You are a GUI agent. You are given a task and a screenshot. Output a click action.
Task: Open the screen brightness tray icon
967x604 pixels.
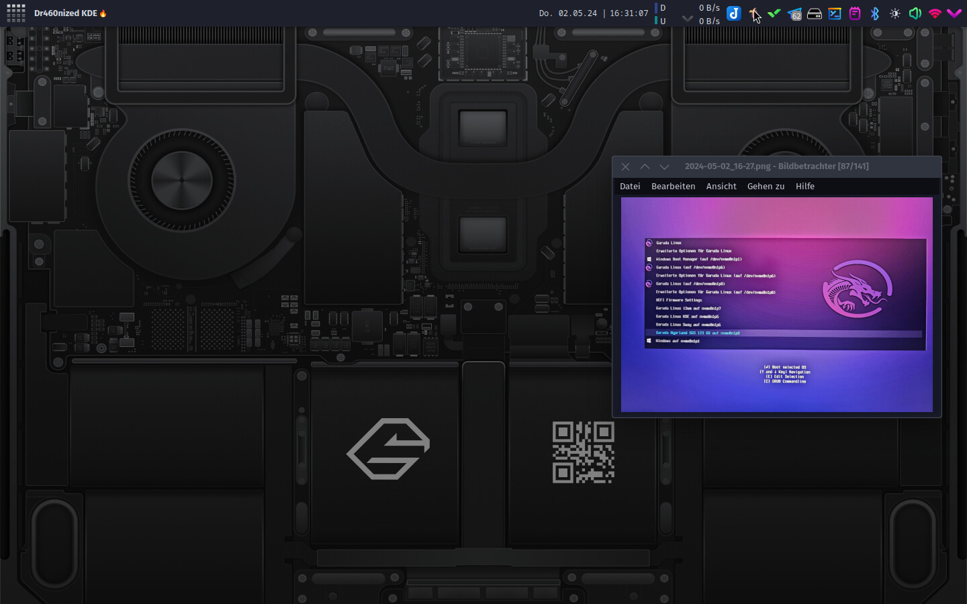pos(895,13)
